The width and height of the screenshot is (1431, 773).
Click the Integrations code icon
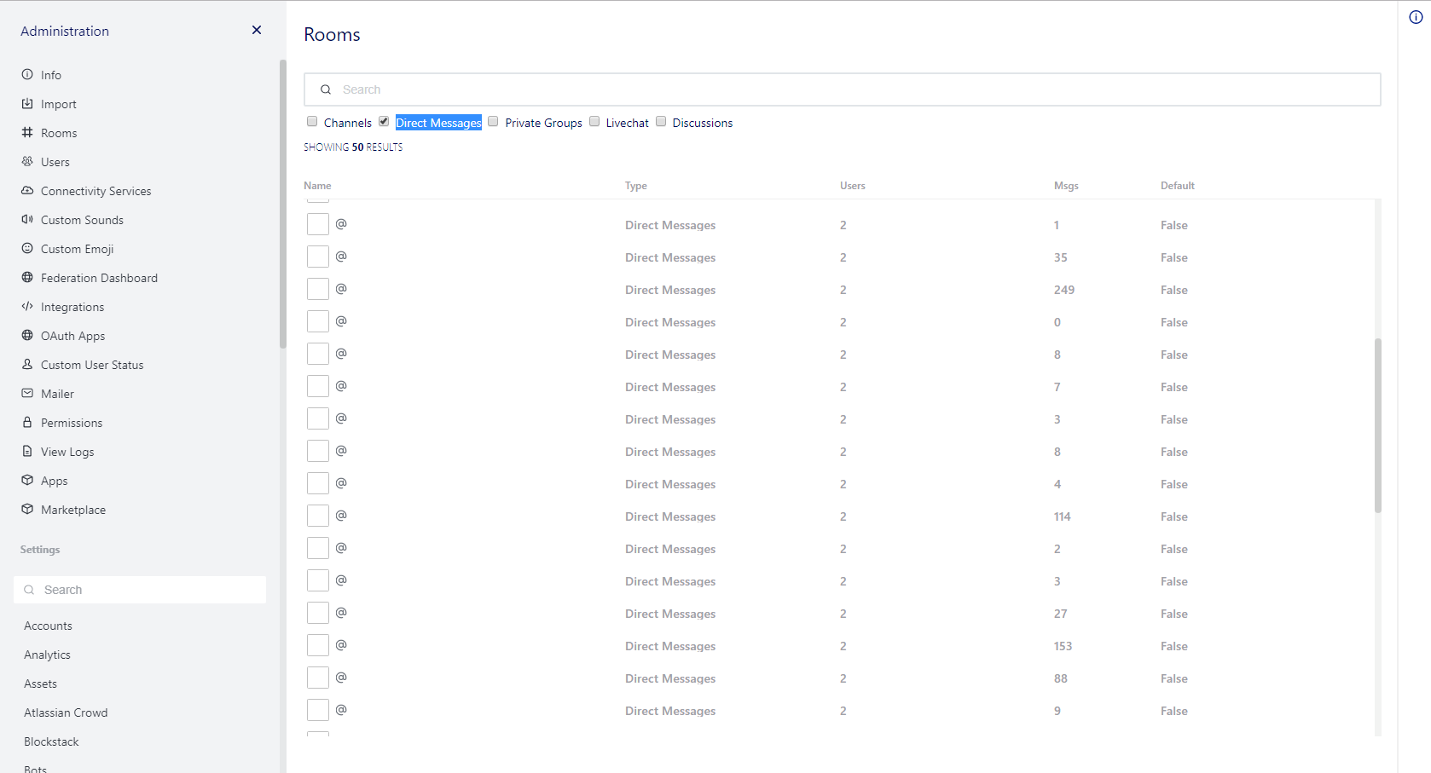[27, 306]
